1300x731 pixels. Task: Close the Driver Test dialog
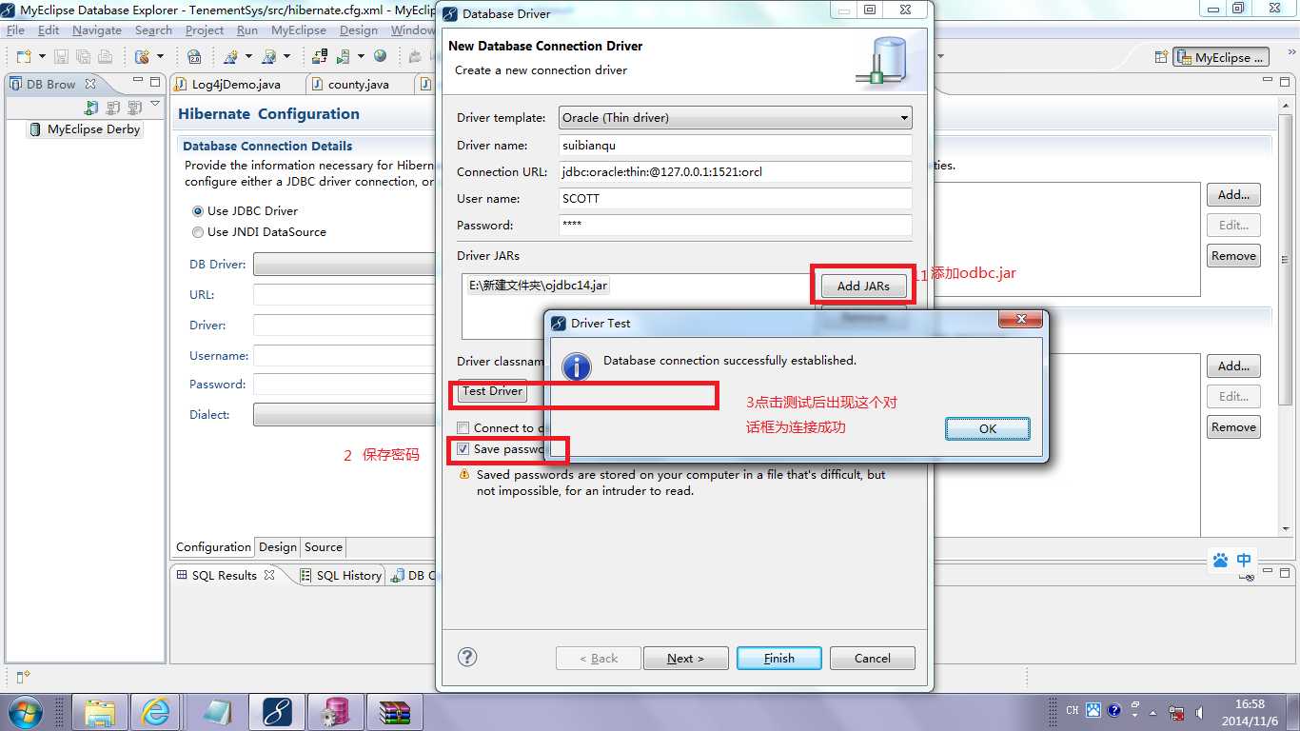[x=1021, y=320]
